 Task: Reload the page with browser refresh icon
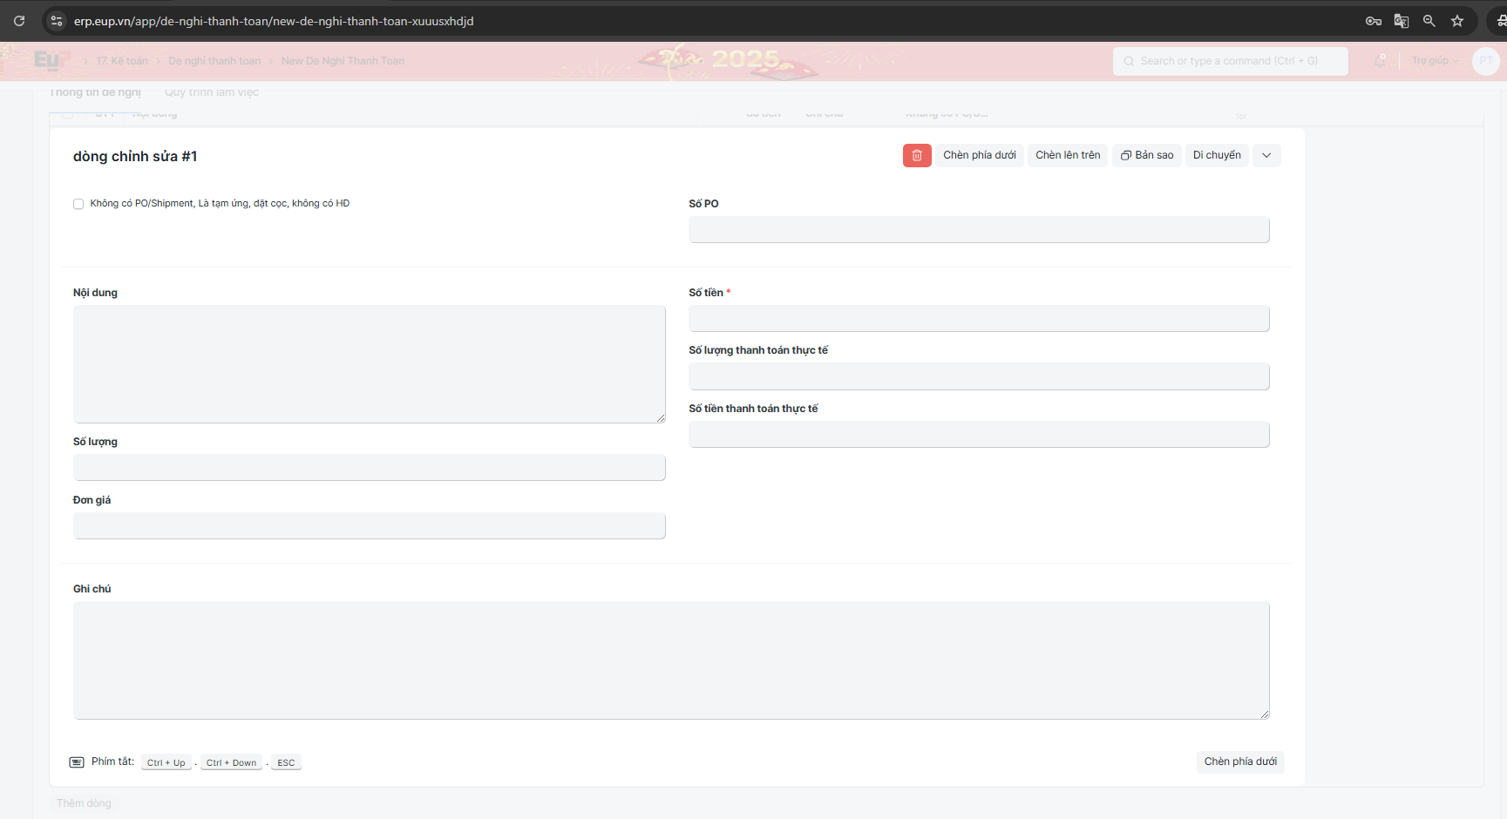19,21
